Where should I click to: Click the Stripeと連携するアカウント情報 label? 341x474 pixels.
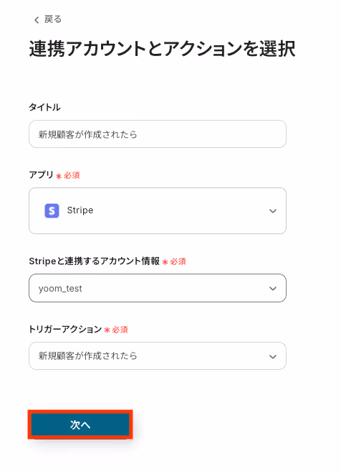coord(94,261)
